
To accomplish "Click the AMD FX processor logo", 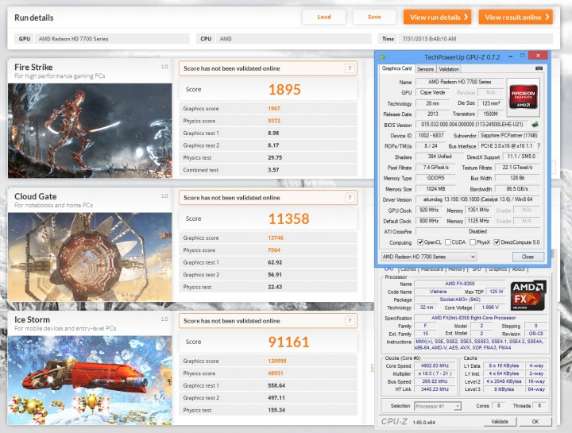I will pos(528,295).
